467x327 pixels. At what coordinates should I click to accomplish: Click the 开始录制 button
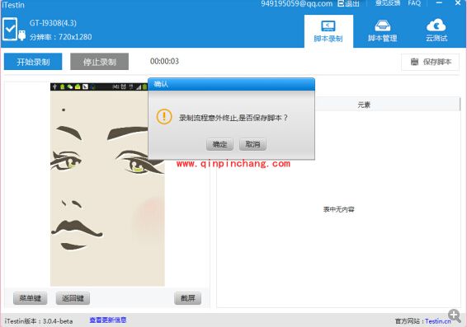click(x=33, y=62)
